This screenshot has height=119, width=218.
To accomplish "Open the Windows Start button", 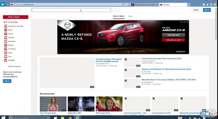I will 3,118.
